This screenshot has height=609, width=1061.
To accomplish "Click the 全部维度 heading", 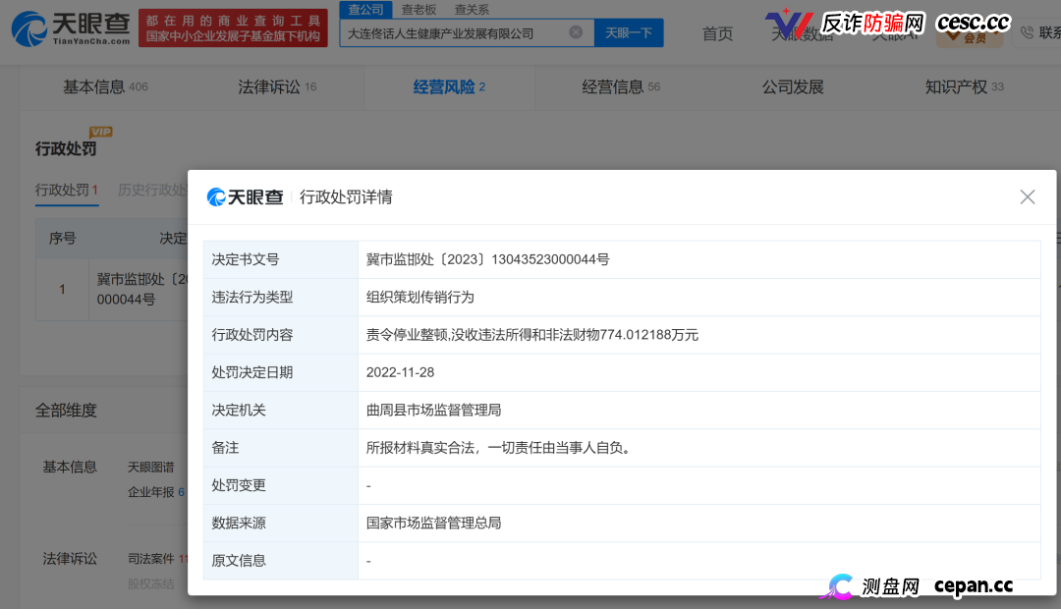I will pyautogui.click(x=66, y=410).
